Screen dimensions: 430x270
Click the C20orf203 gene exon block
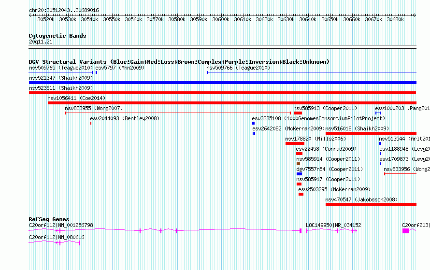(x=405, y=231)
